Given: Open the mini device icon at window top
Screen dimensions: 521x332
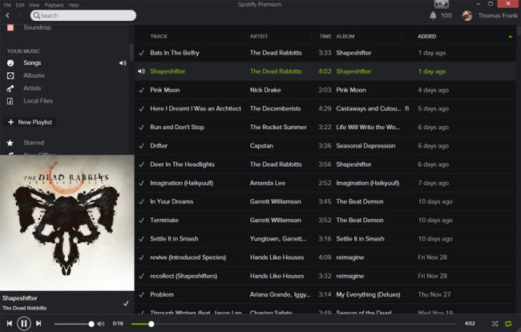Looking at the screenshot, I should [442, 4].
